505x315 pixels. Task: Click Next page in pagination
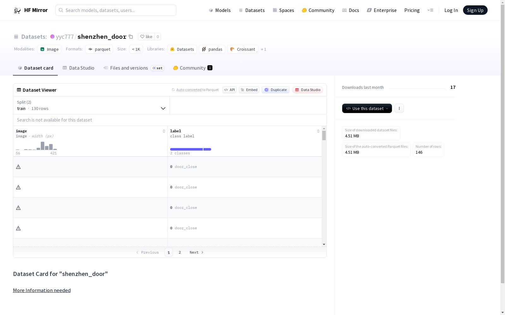tap(196, 252)
